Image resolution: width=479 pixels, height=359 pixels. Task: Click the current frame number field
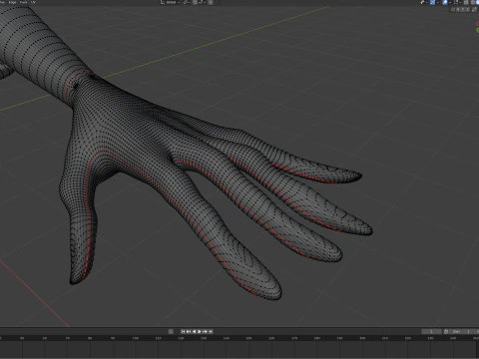click(432, 331)
